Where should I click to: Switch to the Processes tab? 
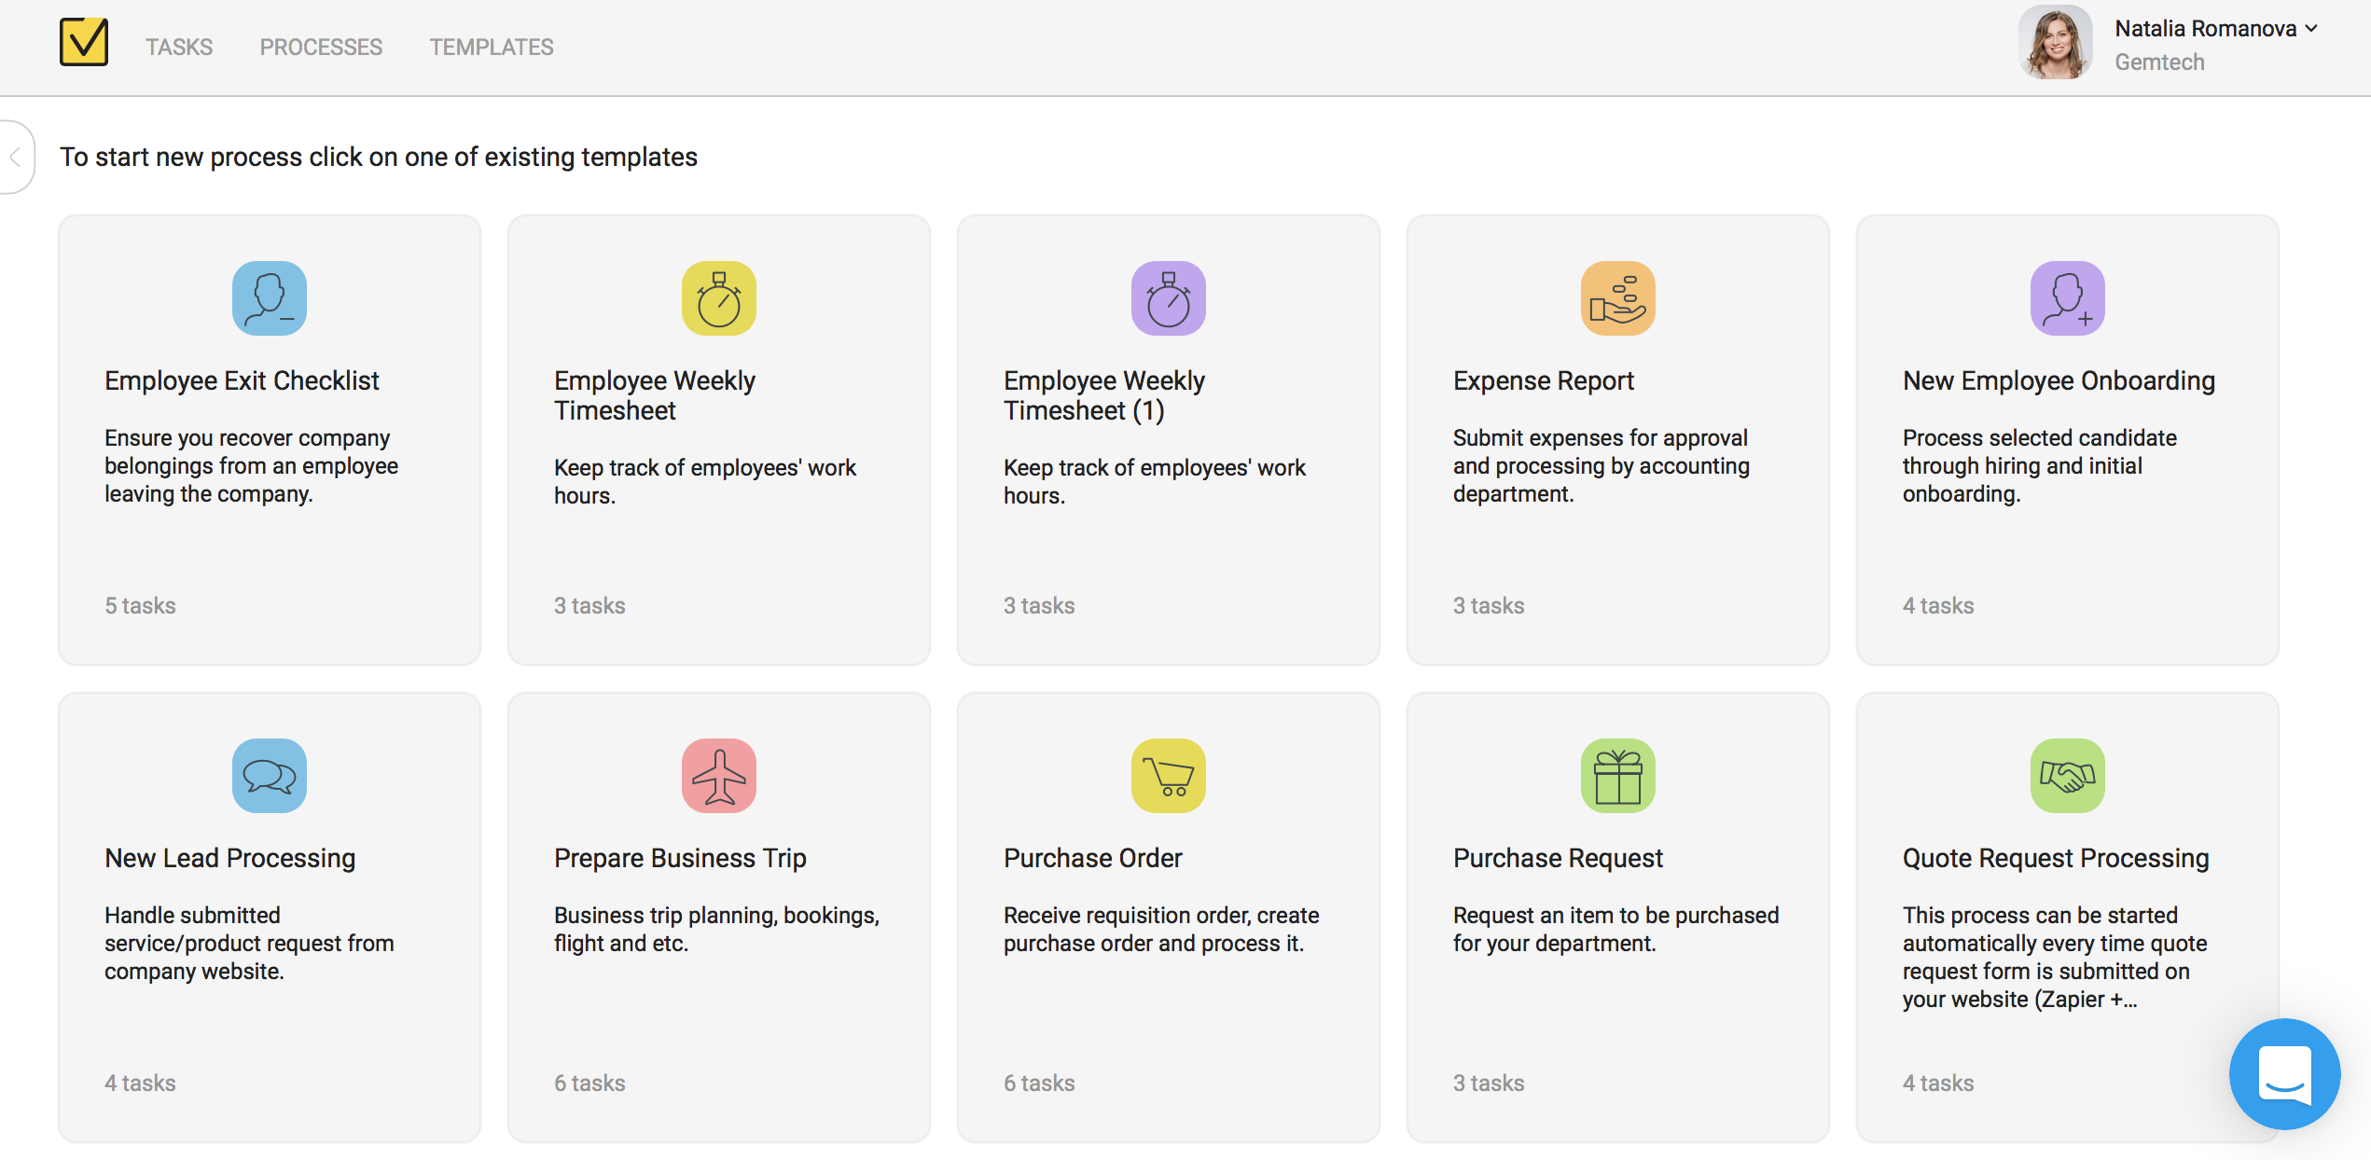[x=321, y=48]
